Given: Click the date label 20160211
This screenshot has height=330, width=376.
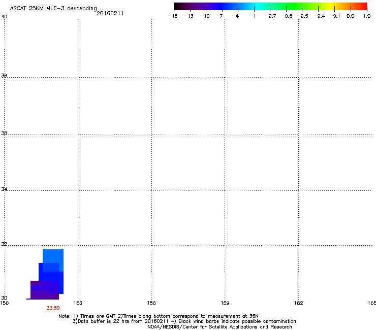Looking at the screenshot, I should point(110,13).
